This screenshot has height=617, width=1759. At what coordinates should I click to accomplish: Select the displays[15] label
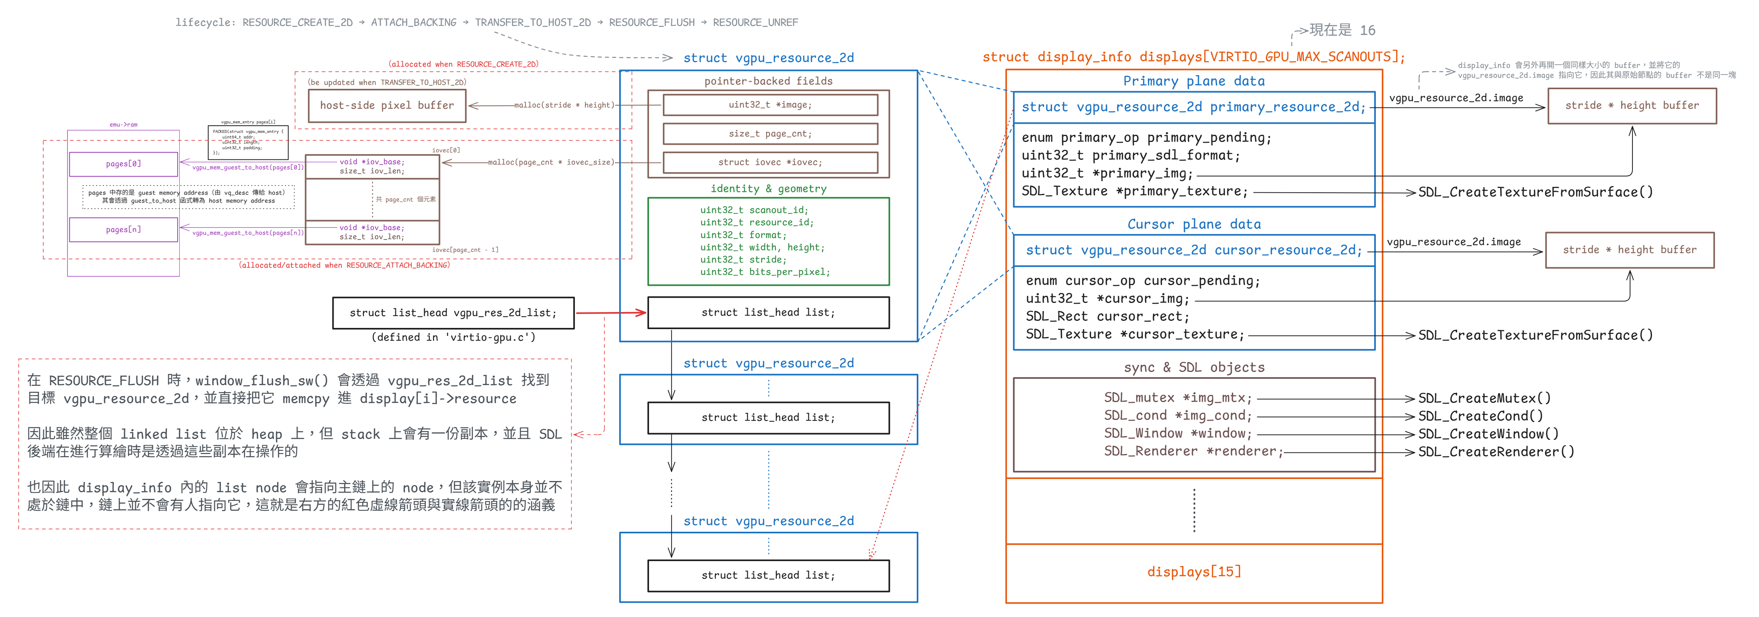click(1194, 572)
